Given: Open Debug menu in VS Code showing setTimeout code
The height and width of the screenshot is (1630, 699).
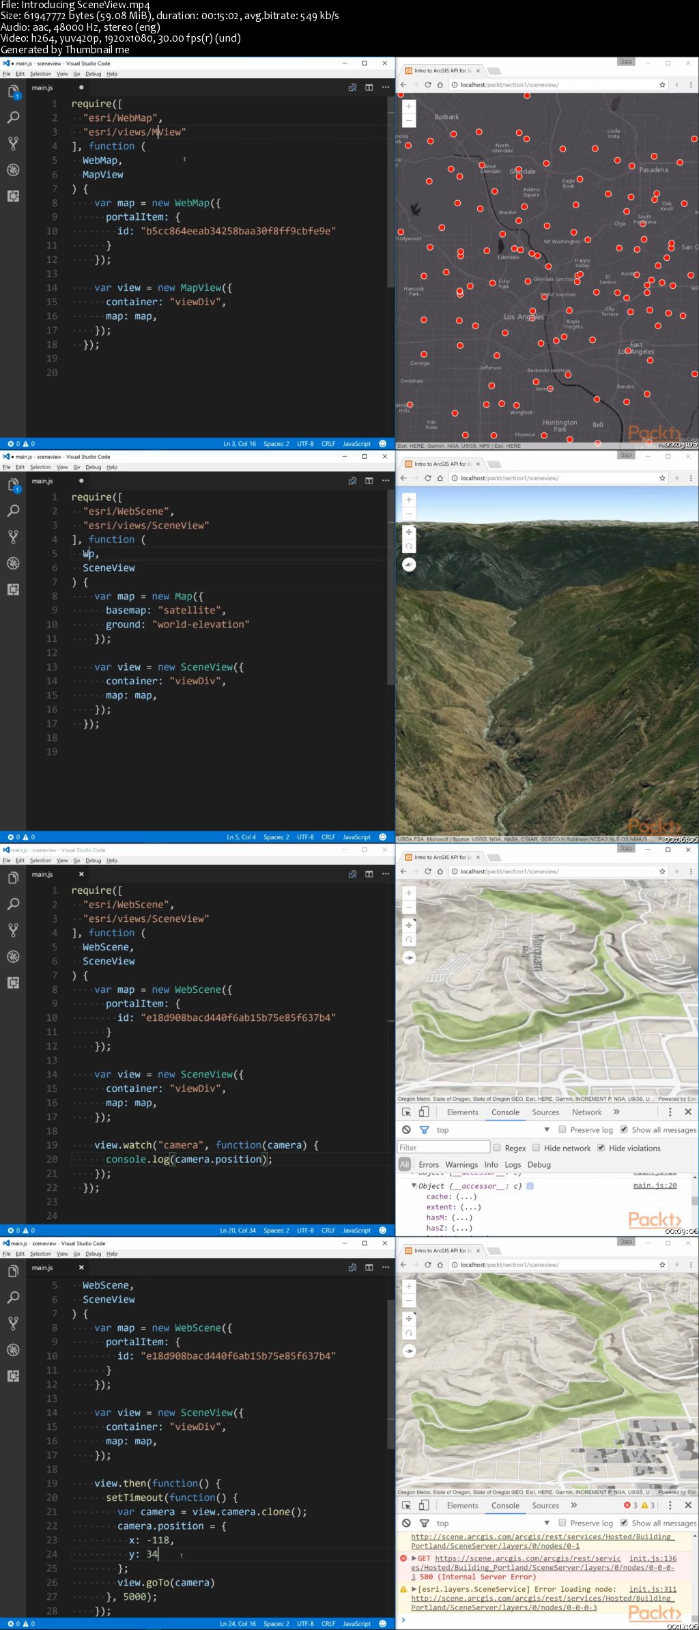Looking at the screenshot, I should [93, 1254].
